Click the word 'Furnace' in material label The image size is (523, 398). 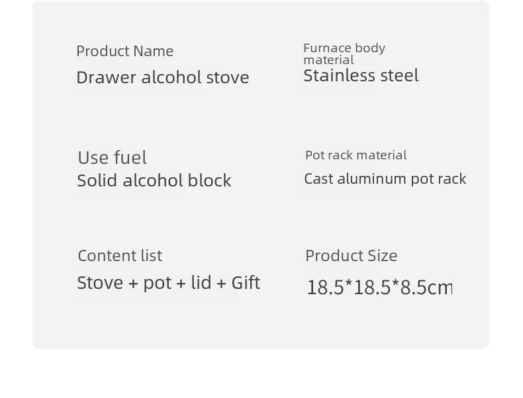click(x=323, y=48)
